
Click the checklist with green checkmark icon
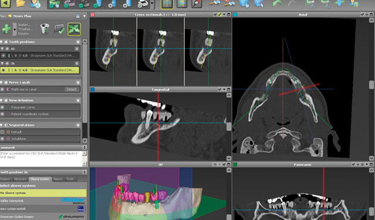(x=59, y=29)
